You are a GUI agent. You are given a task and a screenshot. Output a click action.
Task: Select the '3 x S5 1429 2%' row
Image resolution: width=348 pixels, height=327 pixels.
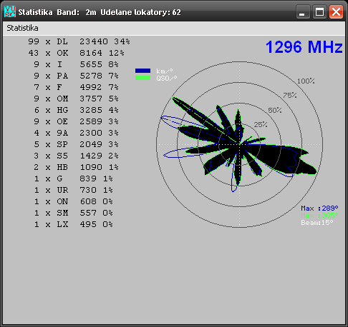(76, 156)
